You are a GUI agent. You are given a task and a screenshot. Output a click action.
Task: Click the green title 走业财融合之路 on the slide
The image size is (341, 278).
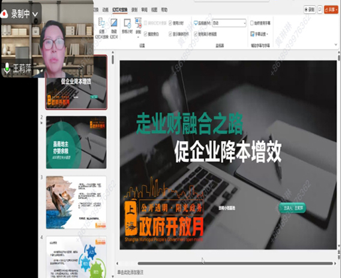coord(190,124)
